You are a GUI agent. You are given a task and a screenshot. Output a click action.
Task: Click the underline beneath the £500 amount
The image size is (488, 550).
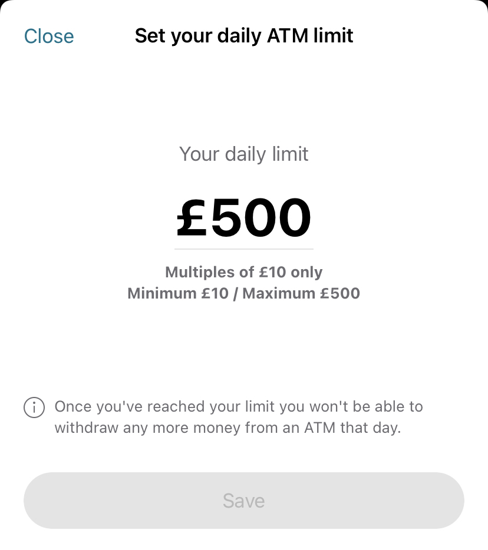(x=243, y=249)
